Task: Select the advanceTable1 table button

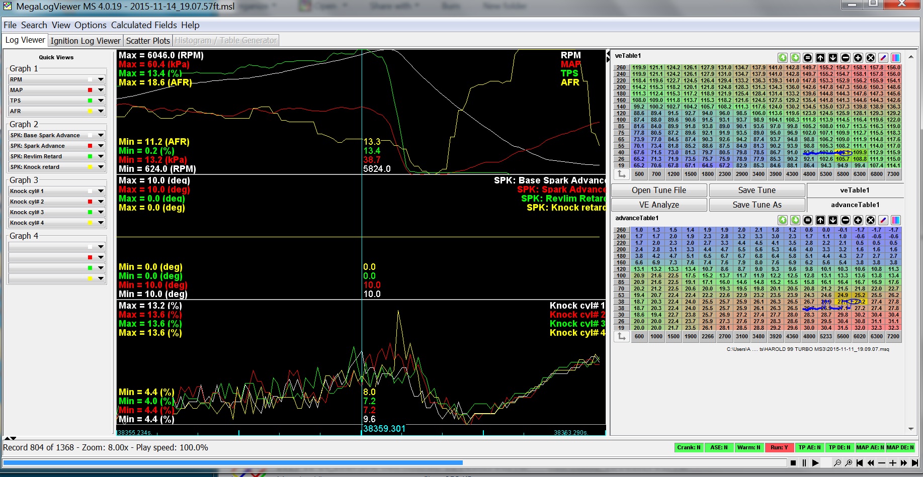Action: click(855, 205)
